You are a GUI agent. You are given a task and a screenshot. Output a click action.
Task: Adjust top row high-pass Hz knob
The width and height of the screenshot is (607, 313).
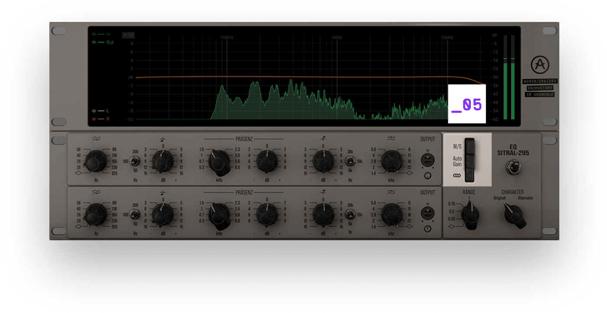95,161
